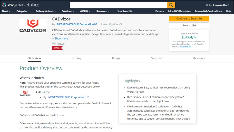
Task: Open the Support tab
Action: pyautogui.click(x=157, y=58)
